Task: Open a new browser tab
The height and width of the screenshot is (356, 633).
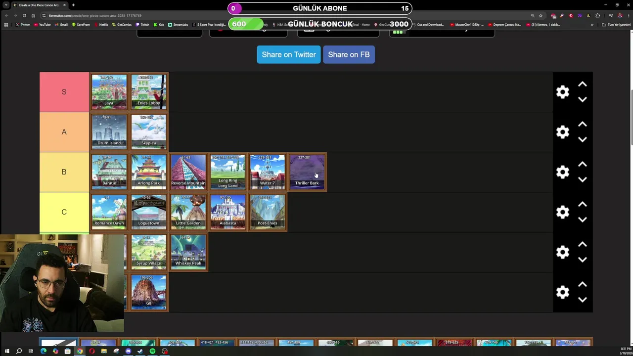Action: point(73,5)
